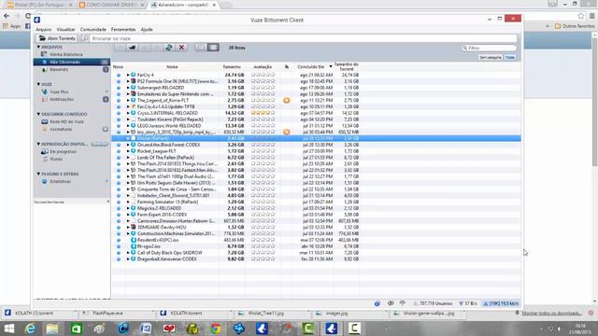Switch to the 4shared.com Chrome tab

click(183, 5)
